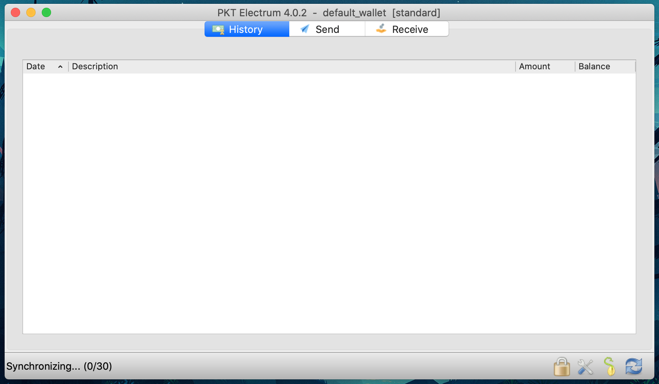Click the Synchronizing status text
659x384 pixels.
59,366
